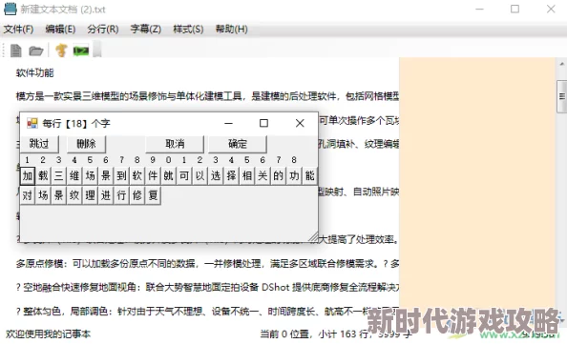This screenshot has height=344, width=567.
Task: Click the dialog's colorful title icon
Action: (x=32, y=124)
